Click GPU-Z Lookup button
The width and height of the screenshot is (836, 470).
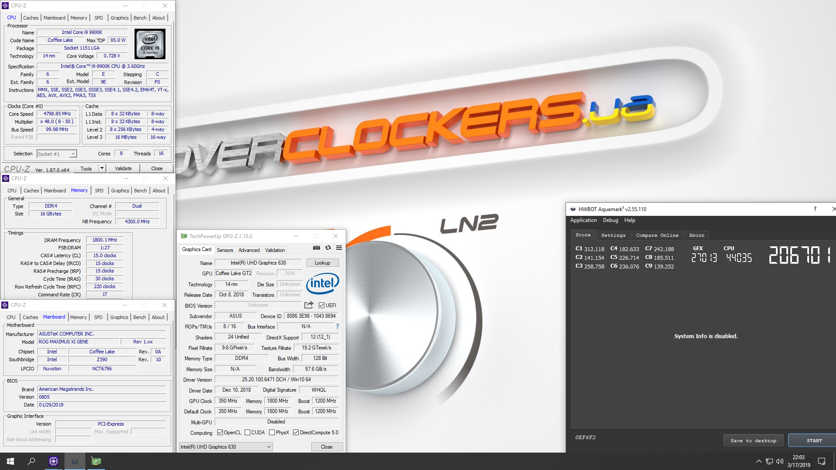[322, 263]
